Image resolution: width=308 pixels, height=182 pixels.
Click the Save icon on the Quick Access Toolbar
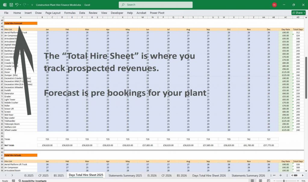click(11, 5)
